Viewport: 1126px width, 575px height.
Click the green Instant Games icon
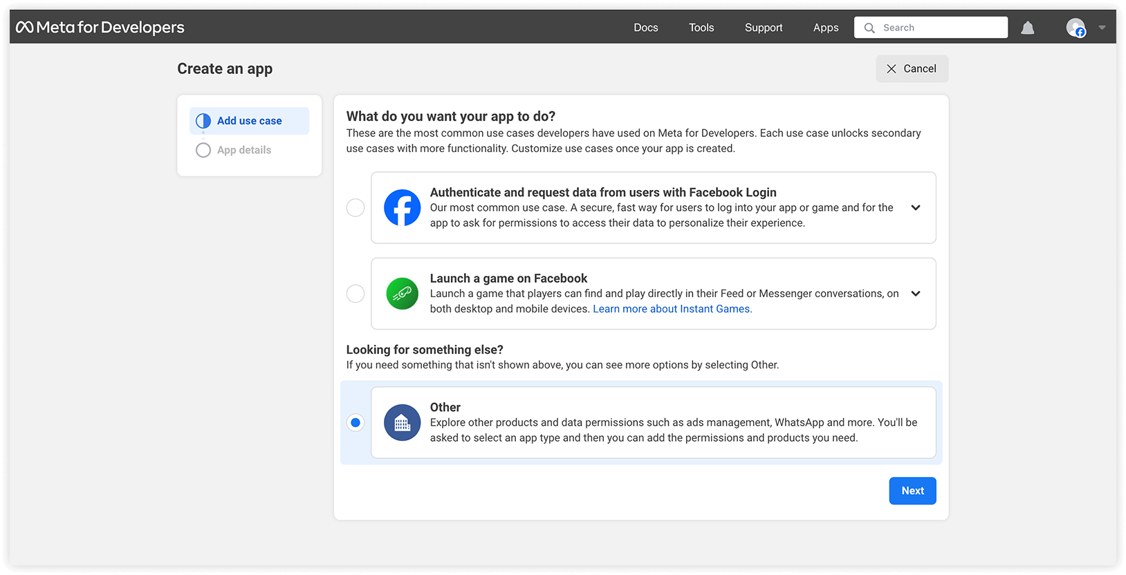click(x=403, y=294)
